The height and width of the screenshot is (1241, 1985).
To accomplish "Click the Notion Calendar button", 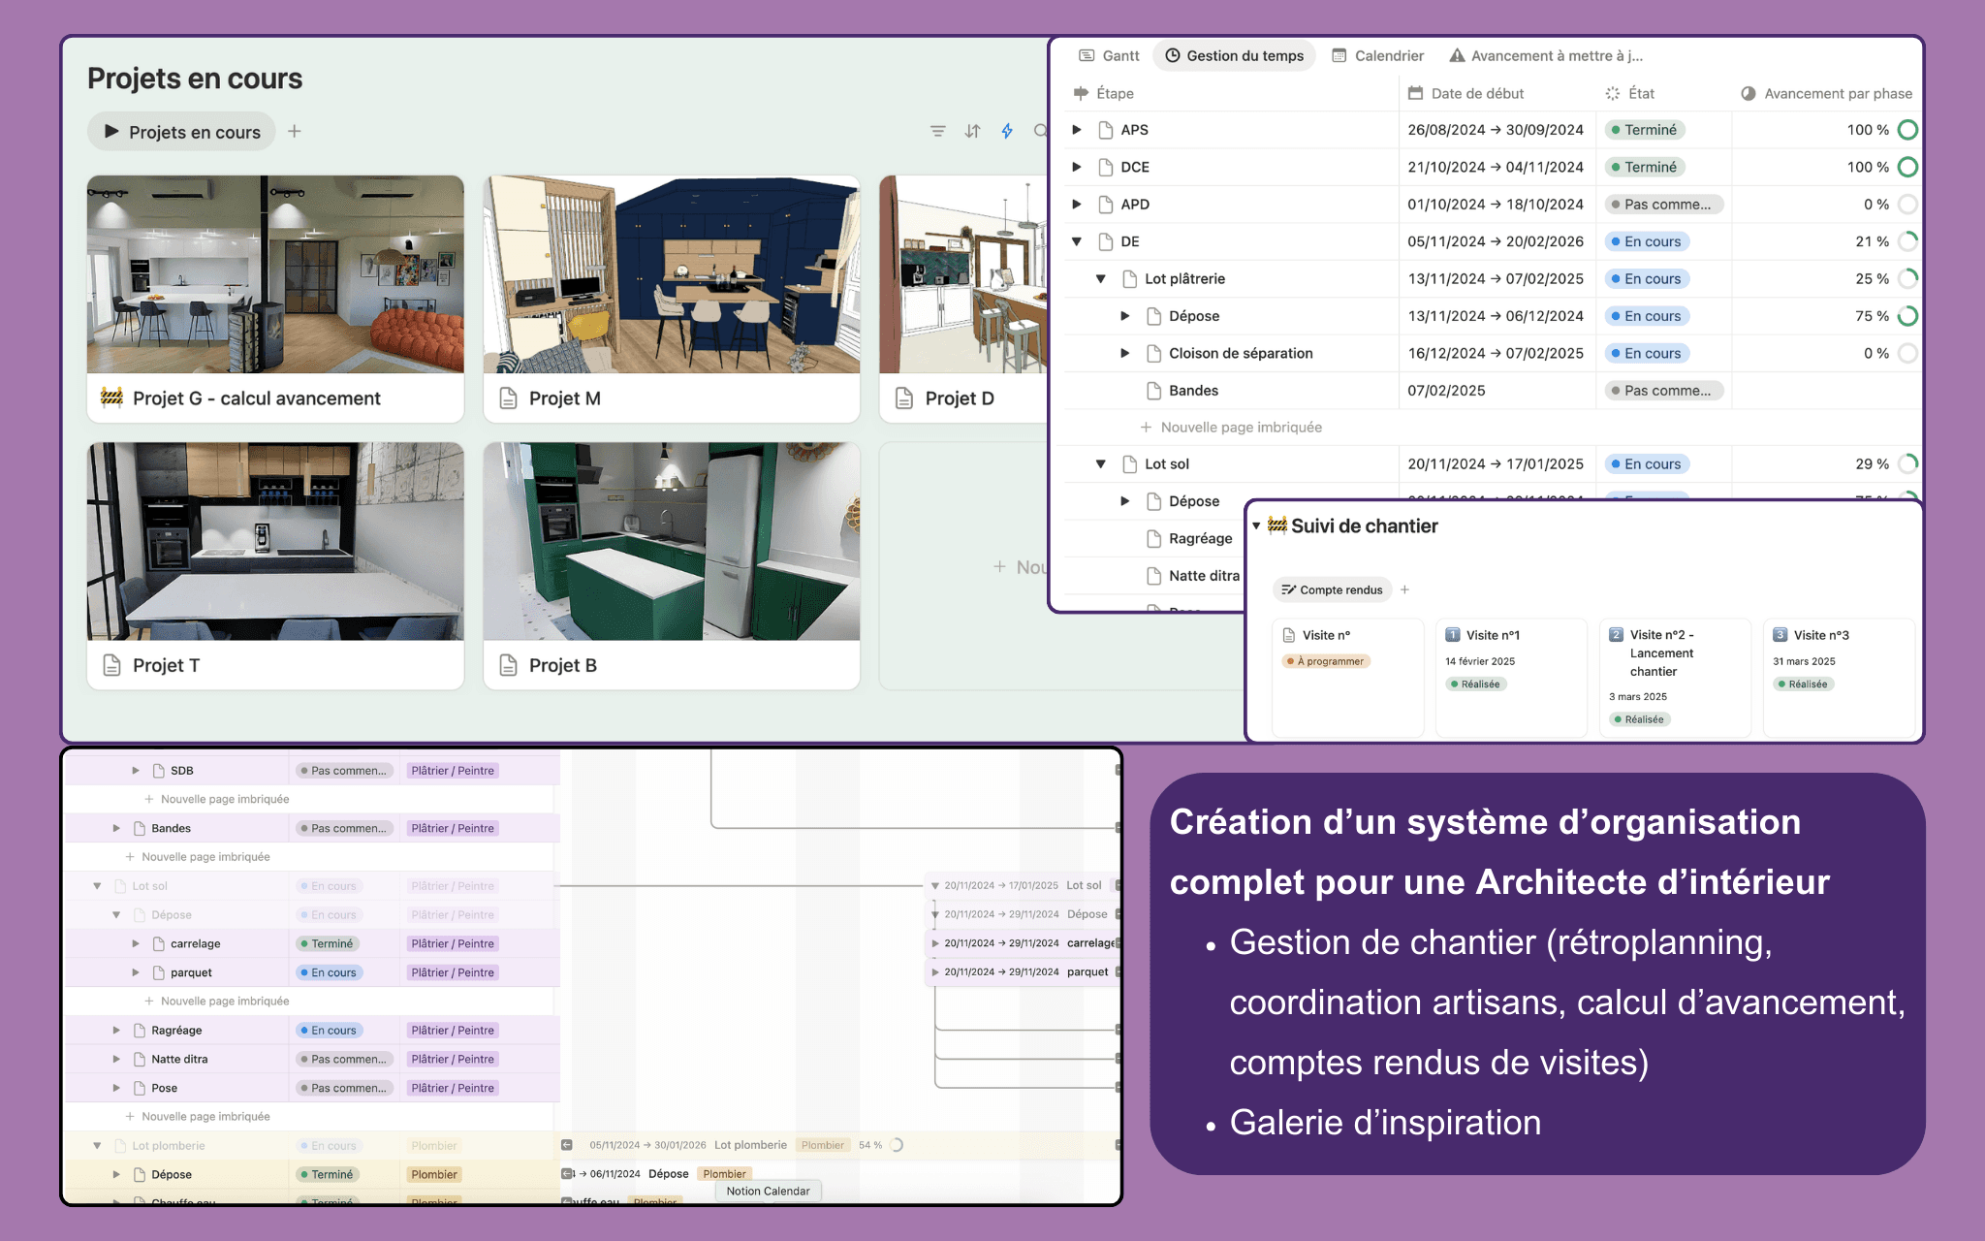I will point(767,1191).
